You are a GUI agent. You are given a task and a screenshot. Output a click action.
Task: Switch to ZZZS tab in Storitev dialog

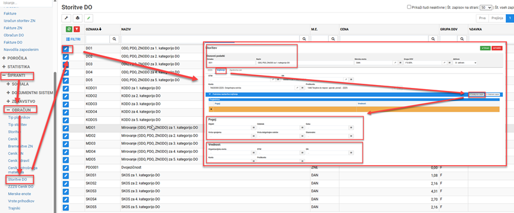click(x=210, y=70)
